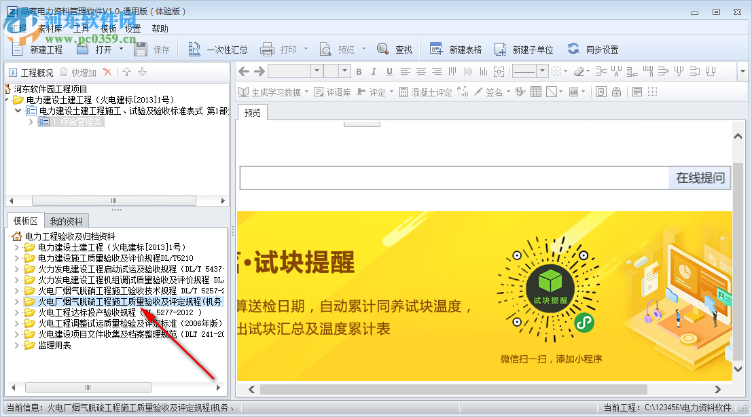Click the 在线提问 button
The image size is (752, 417).
[x=699, y=177]
